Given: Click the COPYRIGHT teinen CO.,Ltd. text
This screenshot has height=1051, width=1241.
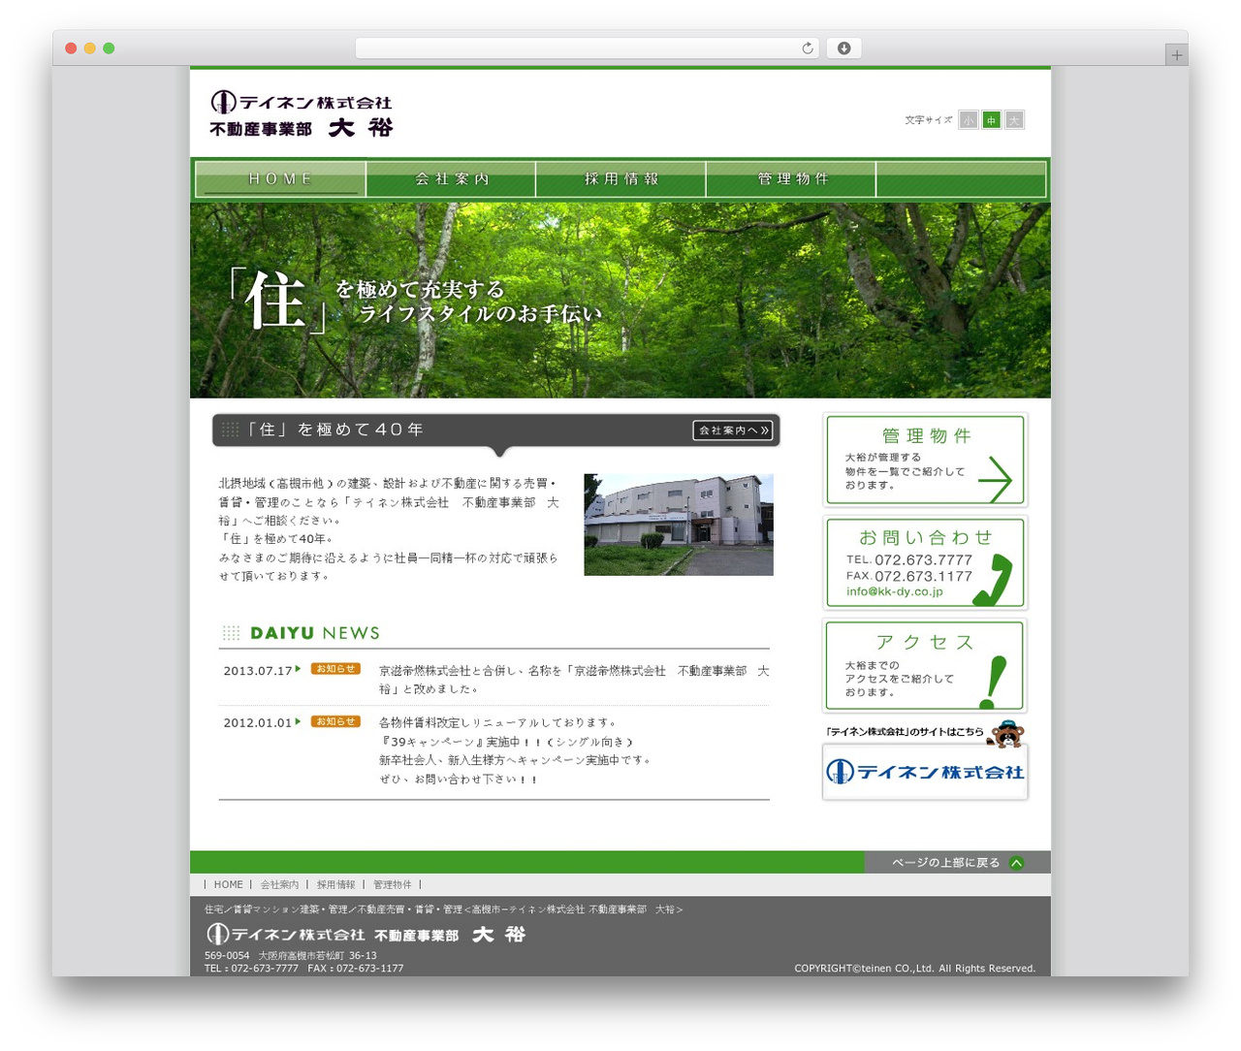Looking at the screenshot, I should pos(914,969).
